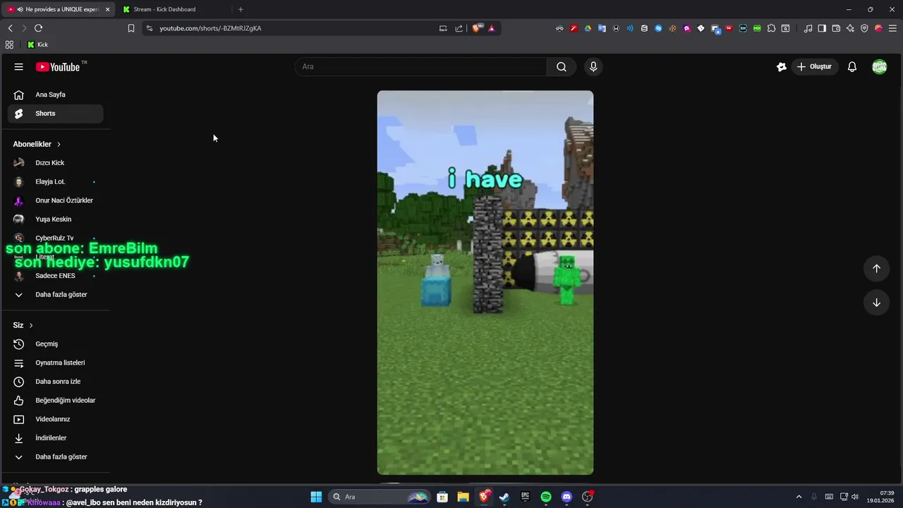Click the address bar URL
903x508 pixels.
tap(210, 28)
